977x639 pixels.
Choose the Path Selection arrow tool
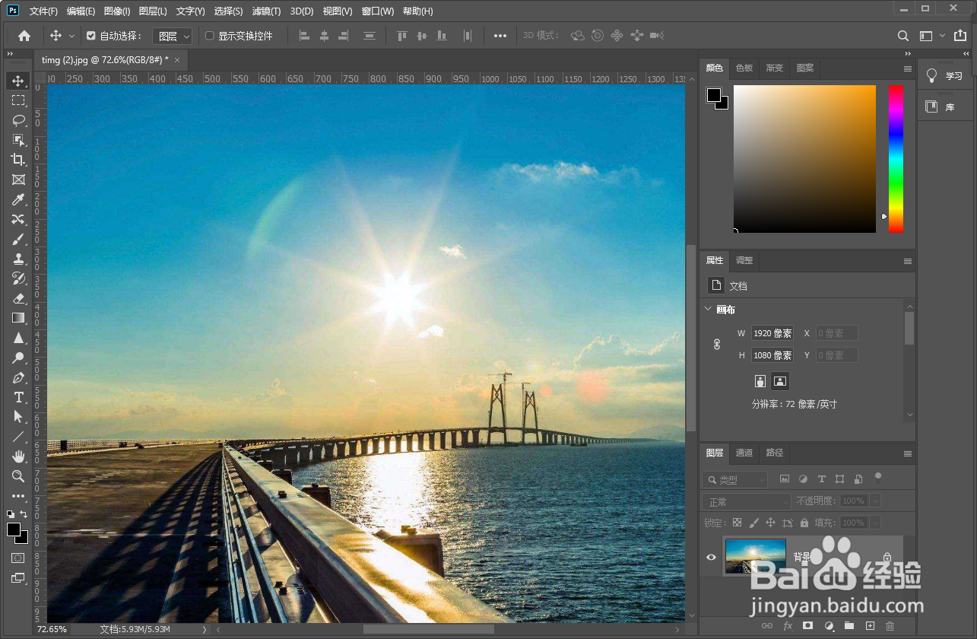coord(18,417)
